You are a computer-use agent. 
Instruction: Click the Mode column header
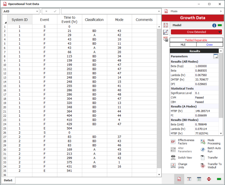click(x=119, y=20)
